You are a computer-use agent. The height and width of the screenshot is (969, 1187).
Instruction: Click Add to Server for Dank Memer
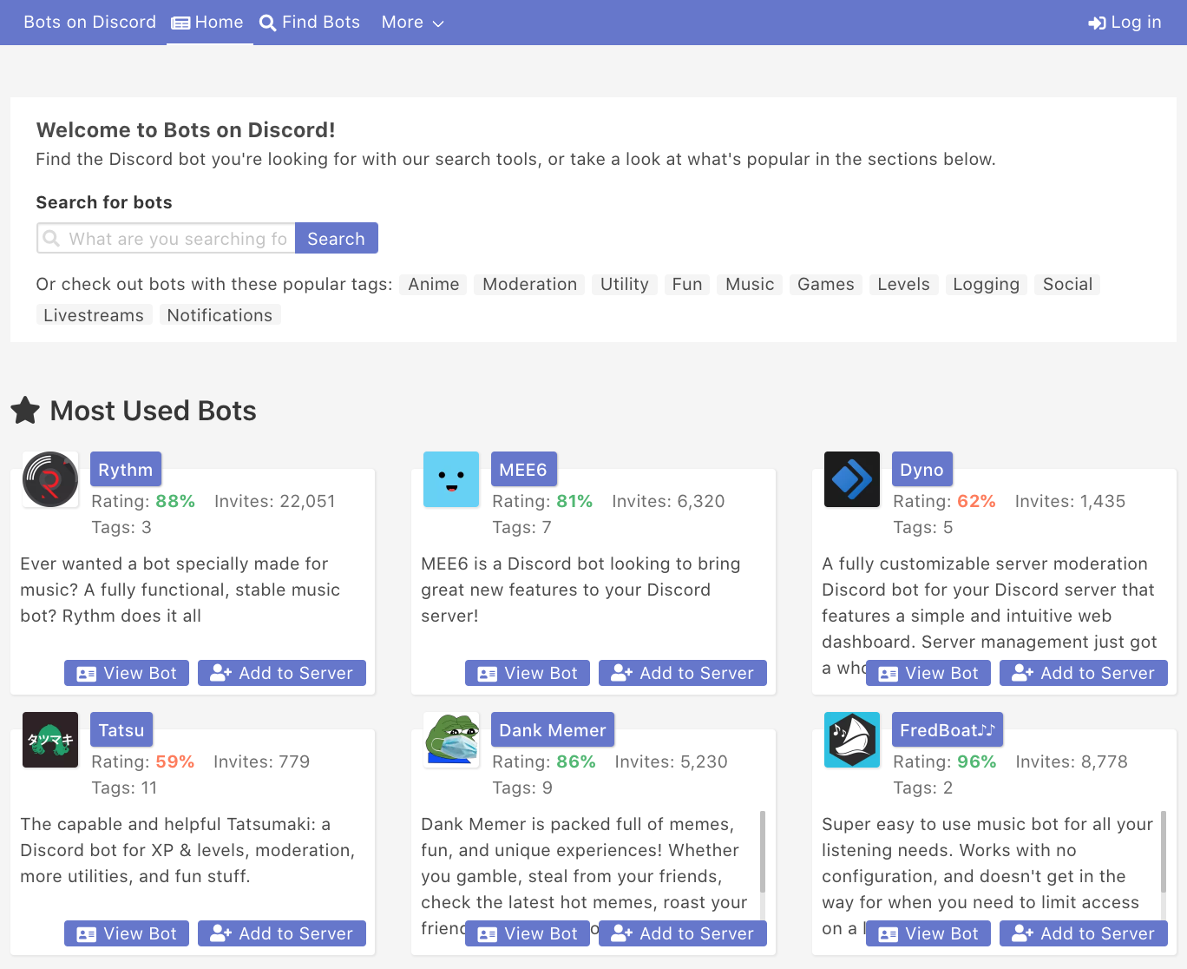(683, 933)
